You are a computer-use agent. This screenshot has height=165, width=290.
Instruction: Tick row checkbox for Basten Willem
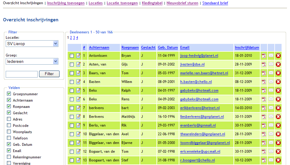(72, 82)
